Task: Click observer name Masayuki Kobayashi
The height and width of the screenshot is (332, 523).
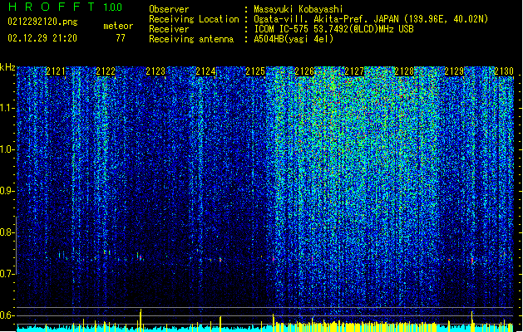Action: click(x=299, y=9)
